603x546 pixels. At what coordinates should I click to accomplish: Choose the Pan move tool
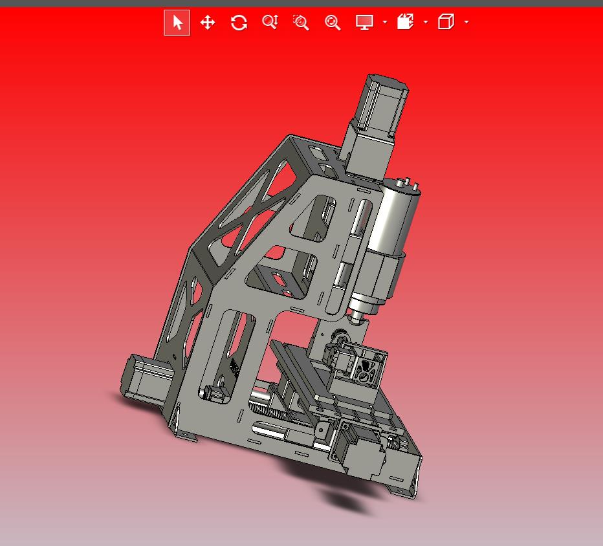pos(208,22)
